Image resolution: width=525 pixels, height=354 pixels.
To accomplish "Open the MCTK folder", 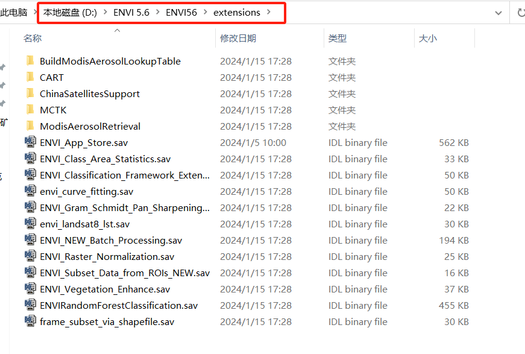I will click(x=53, y=110).
